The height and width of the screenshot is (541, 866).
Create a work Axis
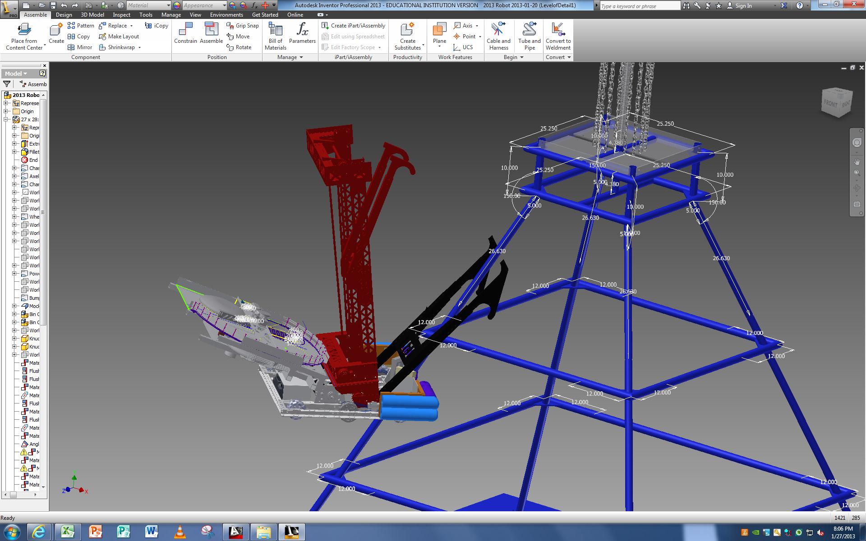463,26
